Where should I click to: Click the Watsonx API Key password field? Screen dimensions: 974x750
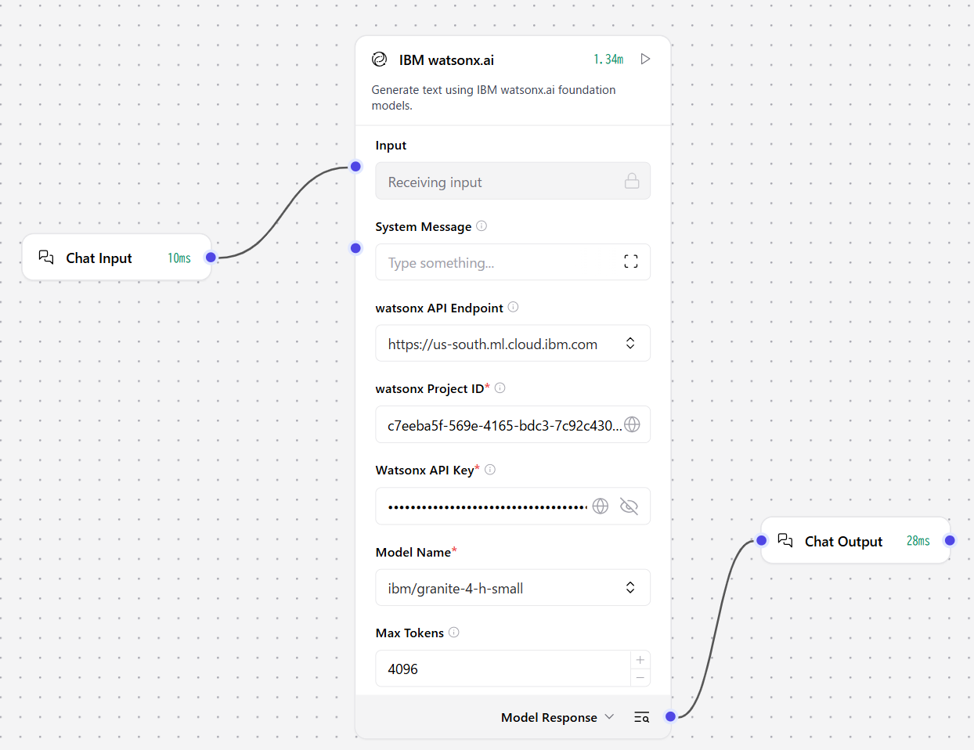click(x=513, y=506)
